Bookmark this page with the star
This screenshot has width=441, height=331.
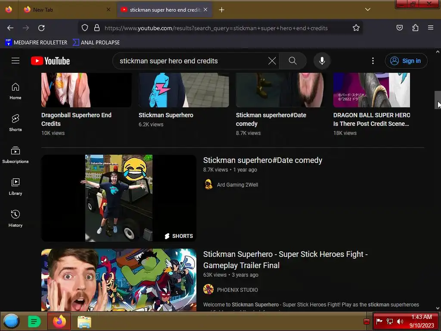point(356,28)
